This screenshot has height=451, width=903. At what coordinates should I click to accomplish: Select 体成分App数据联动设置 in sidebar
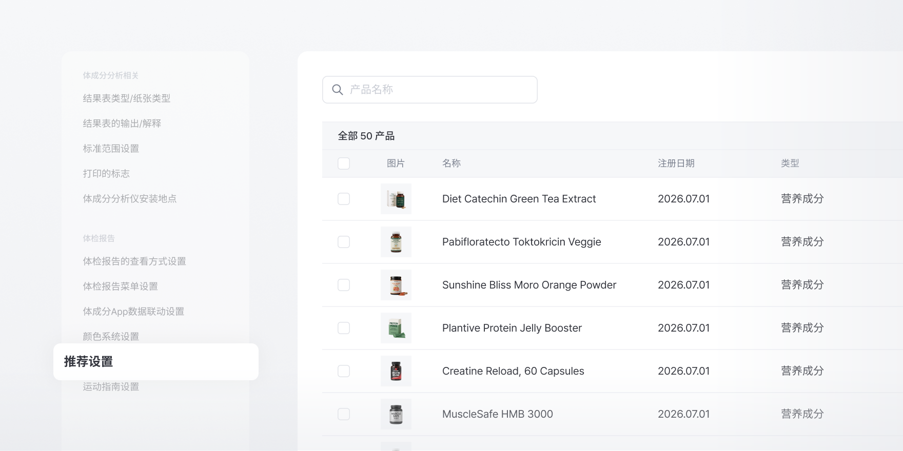[133, 312]
